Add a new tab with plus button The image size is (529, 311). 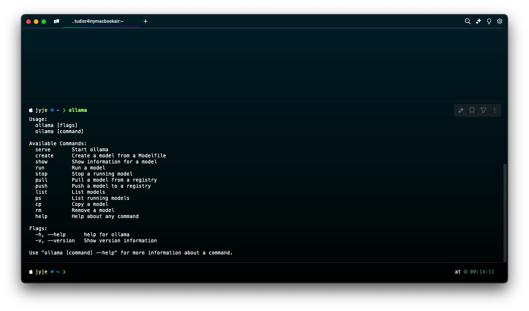146,21
